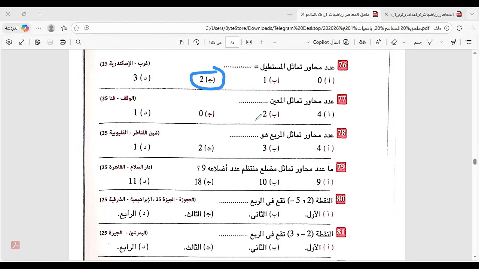Click source label '(دار السلام - القاهرة 25)'
The height and width of the screenshot is (269, 479).
tap(126, 168)
